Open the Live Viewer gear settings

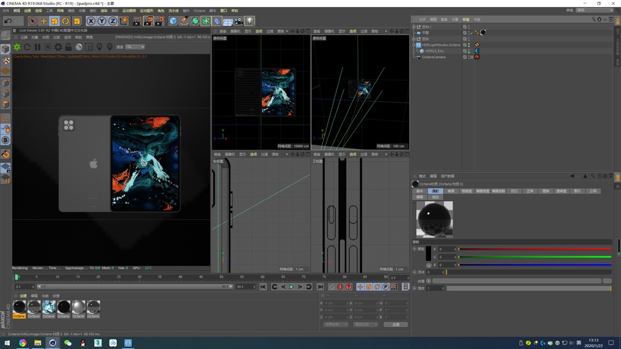pos(58,47)
